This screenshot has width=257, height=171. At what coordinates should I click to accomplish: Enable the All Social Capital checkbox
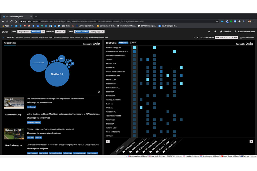tap(157, 152)
